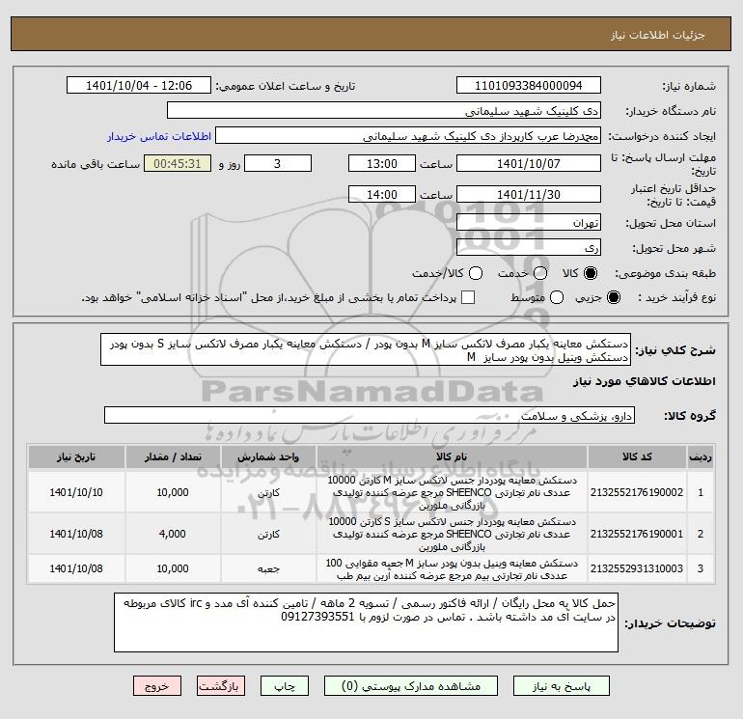
Task: Click the quantity 4,000 cell
Action: 173,534
